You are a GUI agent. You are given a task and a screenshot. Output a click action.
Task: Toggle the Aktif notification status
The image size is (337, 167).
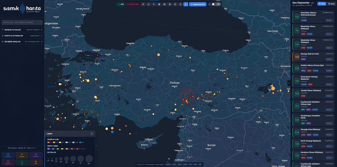click(121, 4)
